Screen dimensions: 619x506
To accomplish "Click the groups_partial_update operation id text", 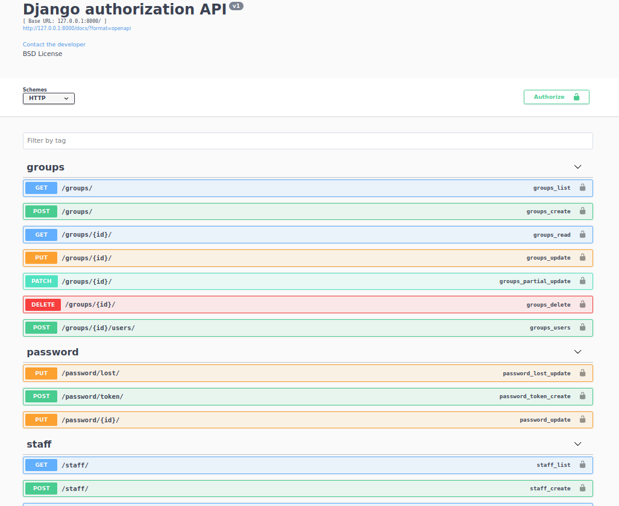I will (535, 281).
